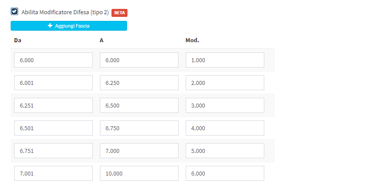
Task: Focus the A field showing 7.000
Action: pyautogui.click(x=139, y=151)
